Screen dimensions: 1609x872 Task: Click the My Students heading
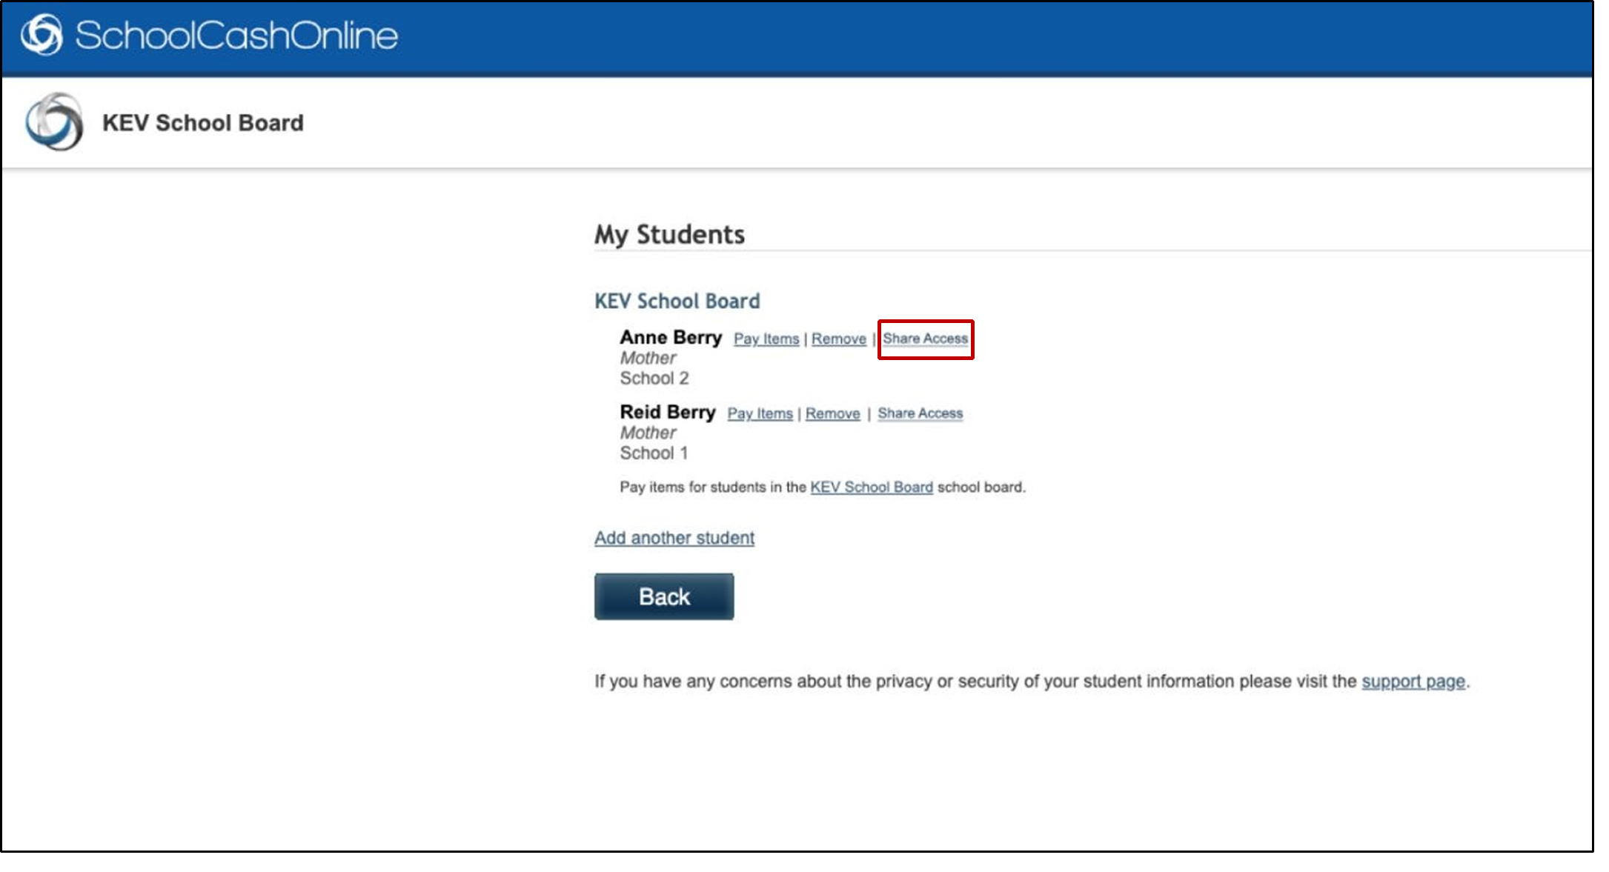coord(669,235)
